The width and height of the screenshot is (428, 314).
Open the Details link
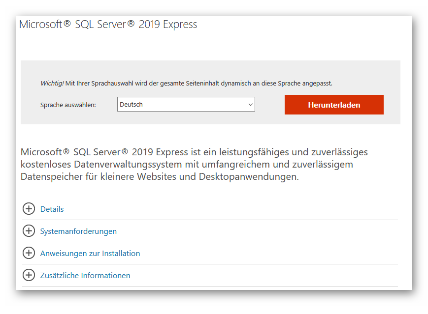tap(51, 209)
